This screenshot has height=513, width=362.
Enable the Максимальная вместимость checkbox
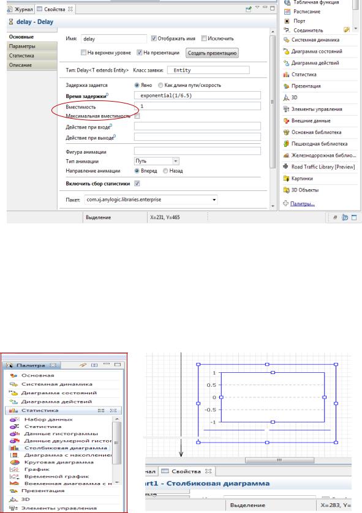(137, 116)
